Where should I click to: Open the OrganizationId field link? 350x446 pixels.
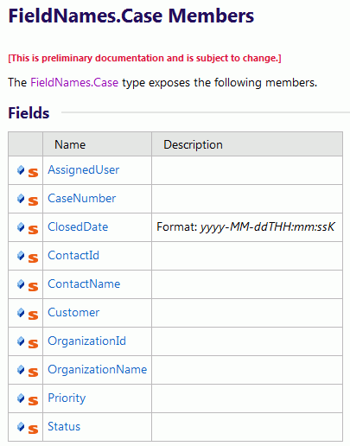[x=86, y=341]
